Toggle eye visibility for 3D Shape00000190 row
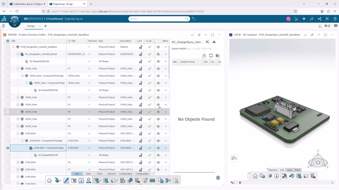This screenshot has height=190, width=339. pos(158,61)
